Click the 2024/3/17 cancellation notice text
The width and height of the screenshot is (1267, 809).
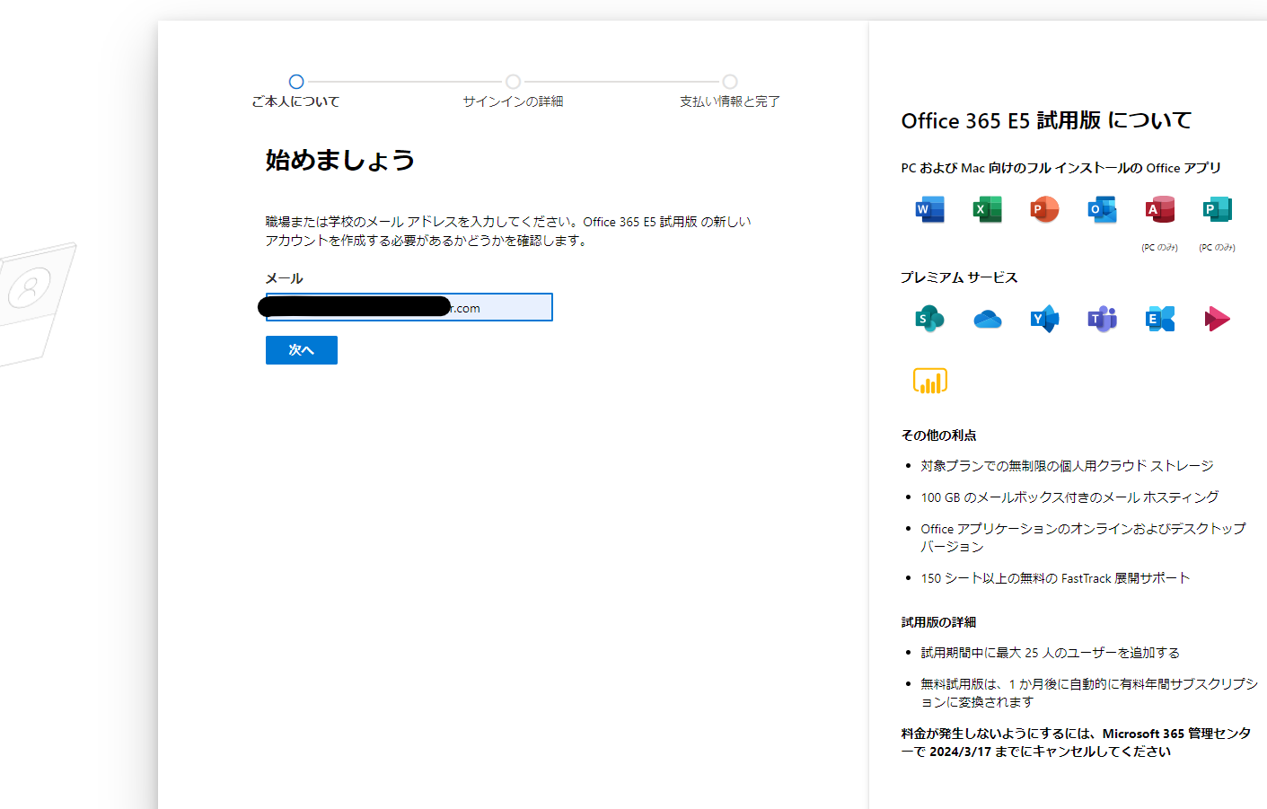[x=1076, y=742]
